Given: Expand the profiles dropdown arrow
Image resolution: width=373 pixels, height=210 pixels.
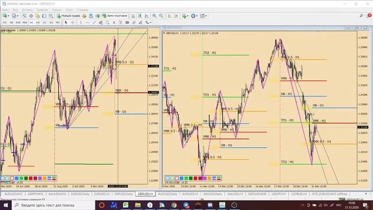Looking at the screenshot, I should [17, 16].
